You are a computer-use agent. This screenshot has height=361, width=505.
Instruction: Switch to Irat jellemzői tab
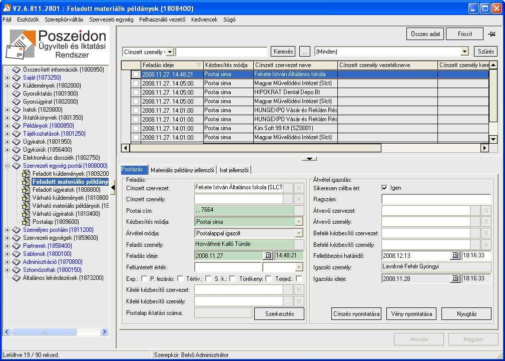coord(234,170)
